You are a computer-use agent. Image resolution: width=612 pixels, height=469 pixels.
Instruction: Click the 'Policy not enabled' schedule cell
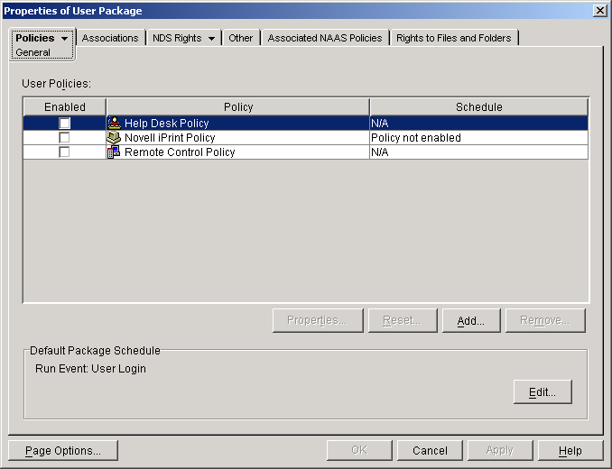click(478, 138)
